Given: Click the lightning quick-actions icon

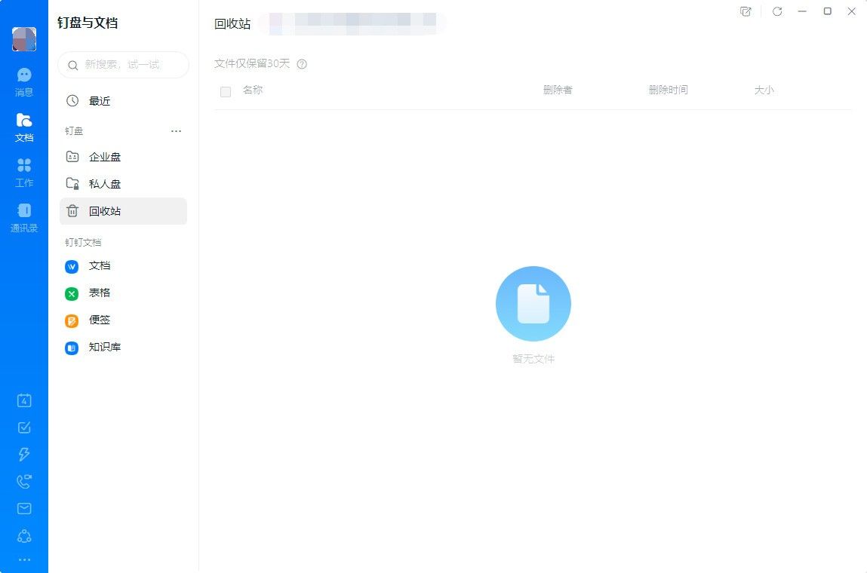Looking at the screenshot, I should 24,454.
